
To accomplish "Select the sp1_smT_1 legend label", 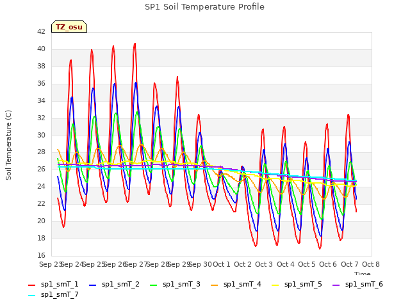I will 60,284.
